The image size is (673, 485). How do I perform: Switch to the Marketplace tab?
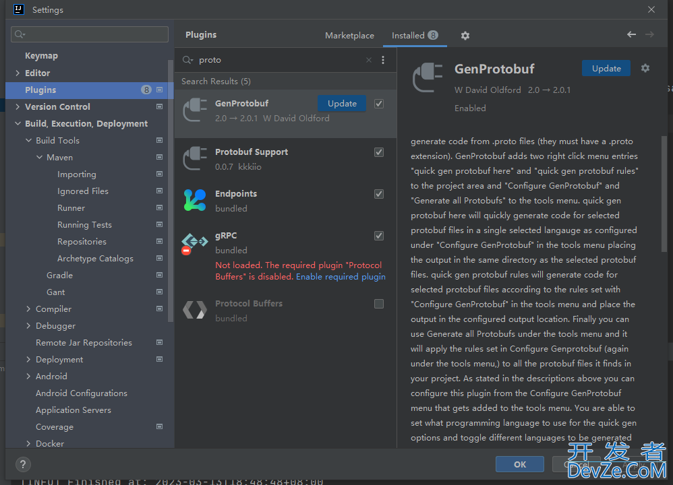(349, 36)
